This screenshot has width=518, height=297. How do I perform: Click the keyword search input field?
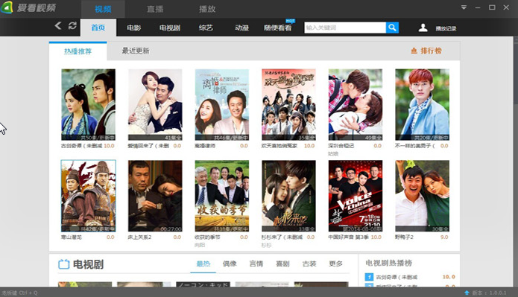(x=345, y=28)
